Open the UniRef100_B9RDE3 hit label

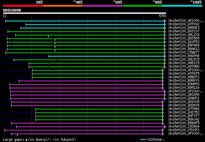(x=184, y=28)
